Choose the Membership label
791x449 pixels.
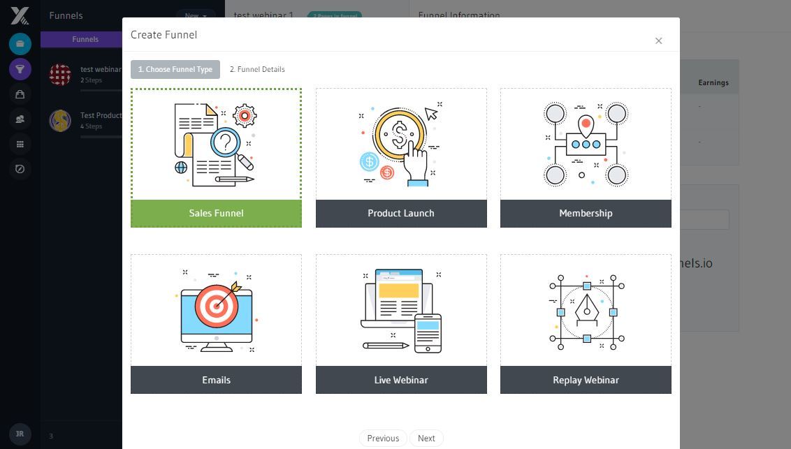click(x=586, y=213)
